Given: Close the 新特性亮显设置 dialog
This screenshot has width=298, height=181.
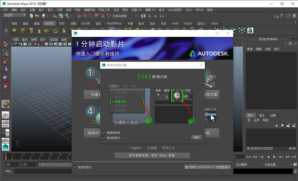Looking at the screenshot, I should click(x=201, y=65).
